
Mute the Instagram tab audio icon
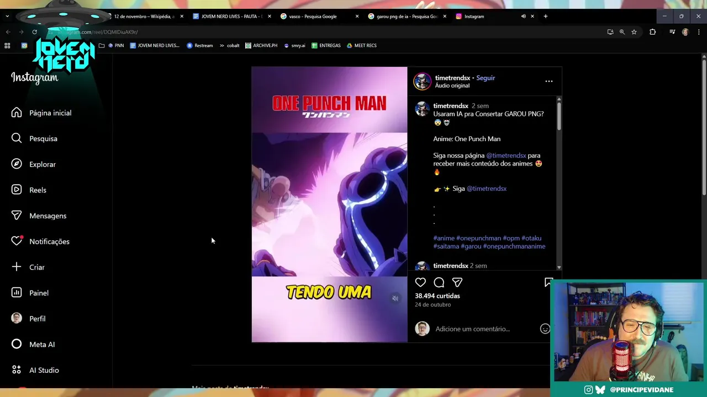click(x=523, y=17)
